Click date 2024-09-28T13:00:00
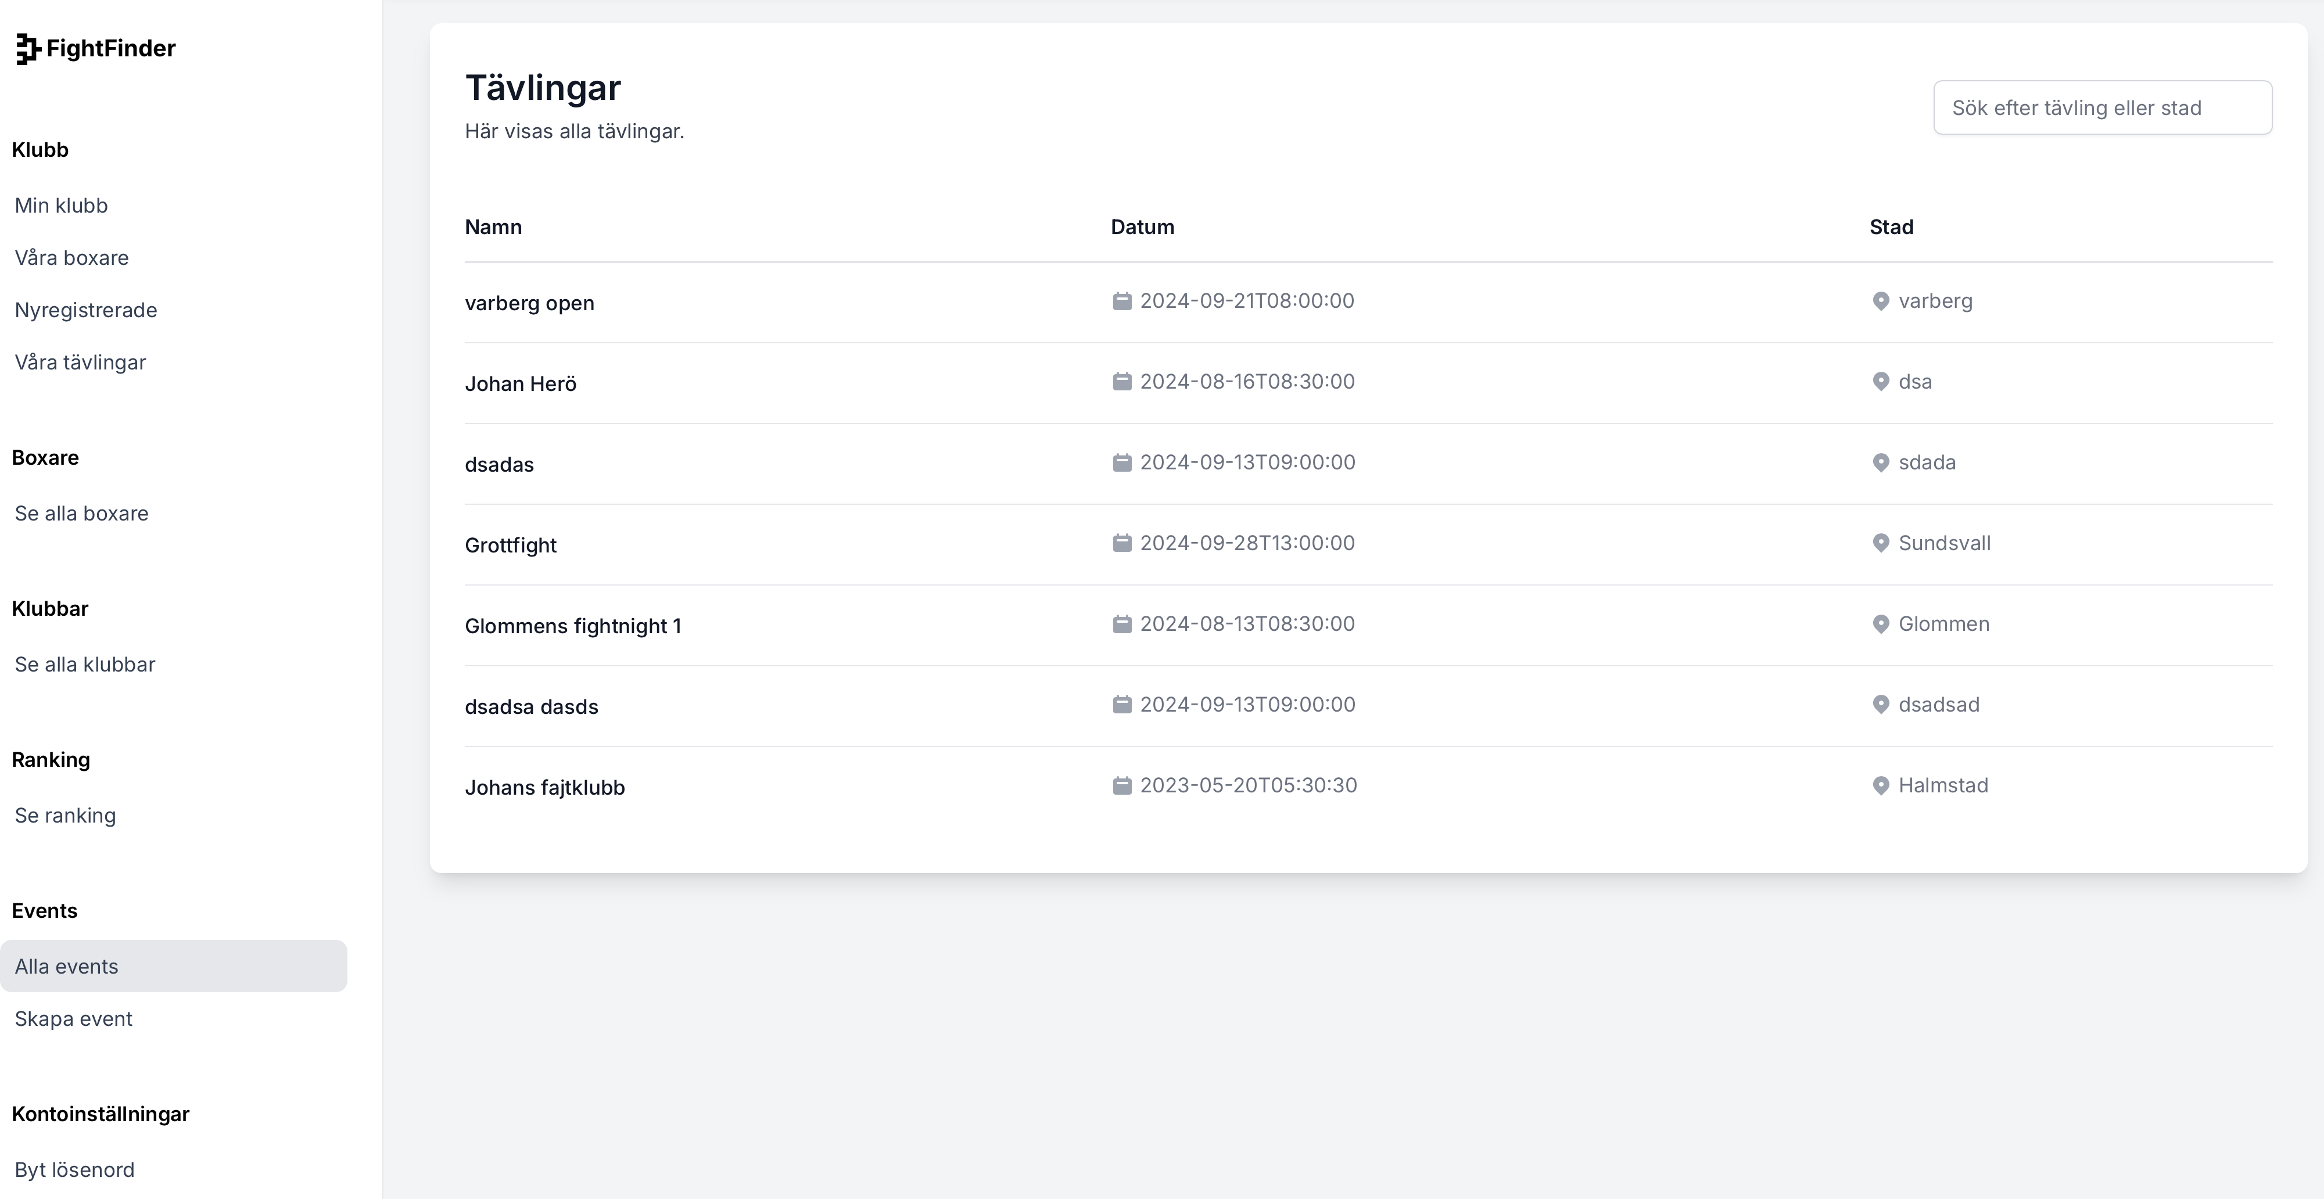2324x1199 pixels. coord(1247,543)
